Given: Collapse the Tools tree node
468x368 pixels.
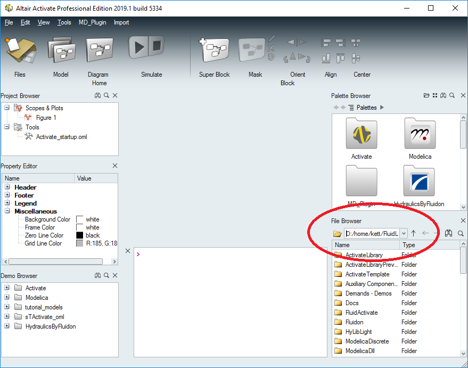Looking at the screenshot, I should 6,127.
